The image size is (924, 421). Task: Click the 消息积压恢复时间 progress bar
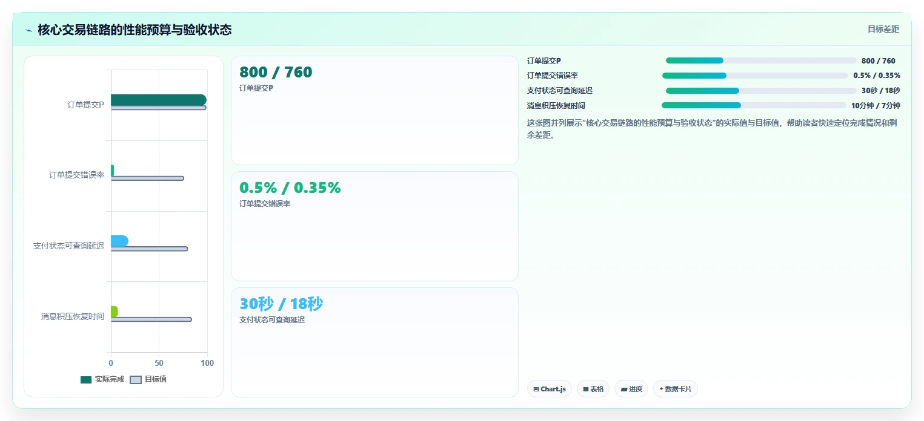(x=754, y=105)
